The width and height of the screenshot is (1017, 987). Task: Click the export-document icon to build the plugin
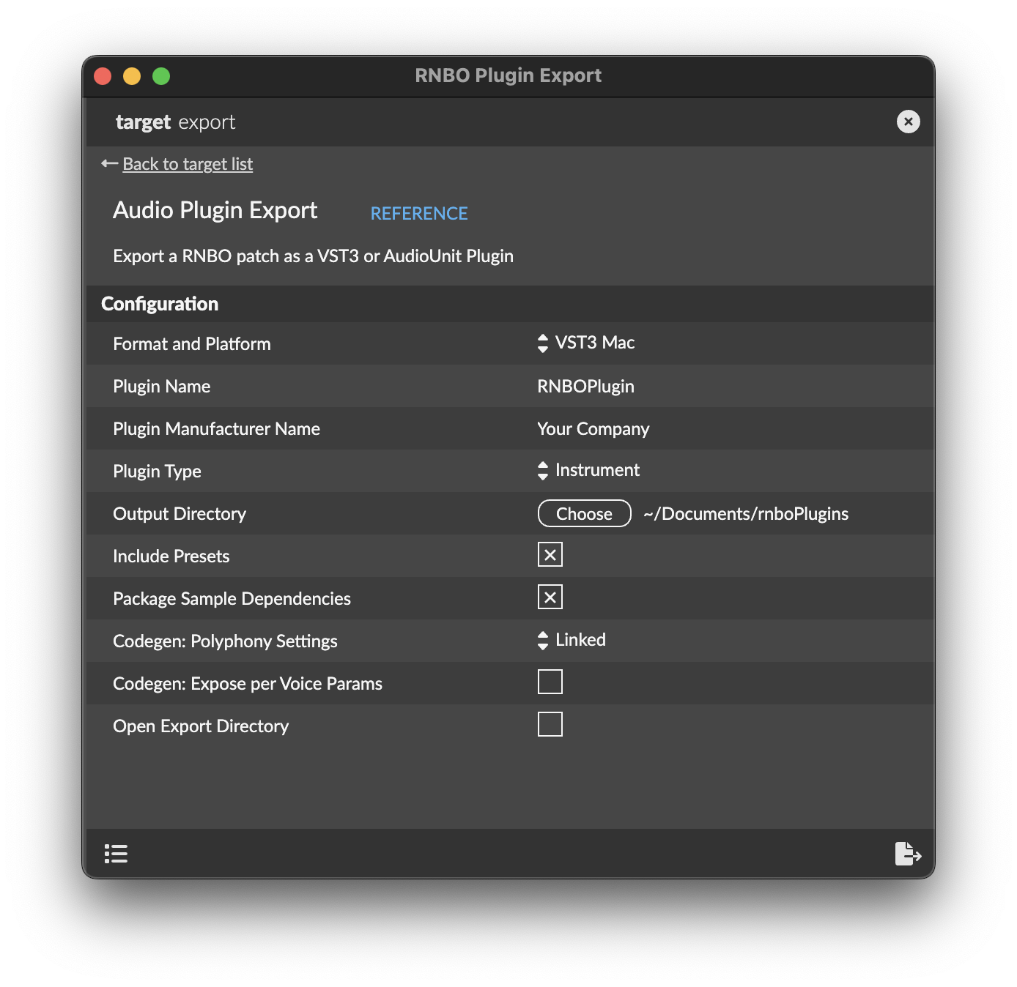[x=907, y=853]
